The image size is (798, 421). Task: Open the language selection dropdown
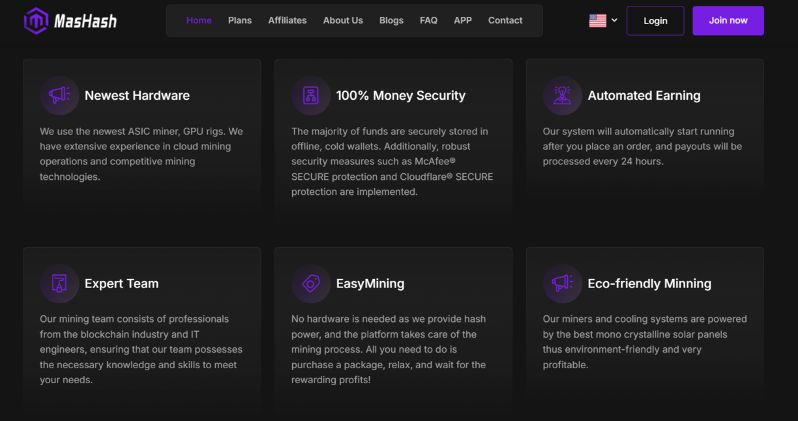pyautogui.click(x=602, y=20)
